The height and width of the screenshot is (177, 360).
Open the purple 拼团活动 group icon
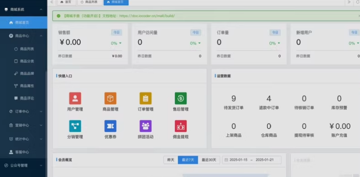(146, 126)
